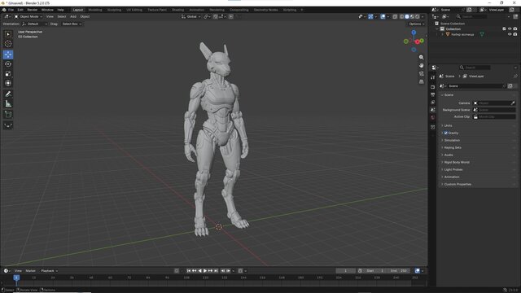The width and height of the screenshot is (521, 293).
Task: Select the Select Box tool in toolbar
Action: (x=8, y=34)
